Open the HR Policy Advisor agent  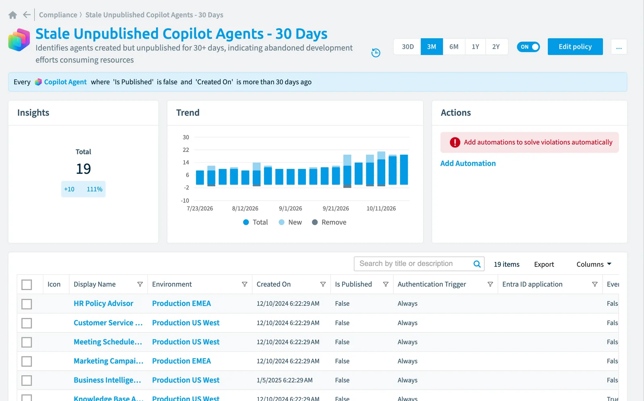[103, 303]
